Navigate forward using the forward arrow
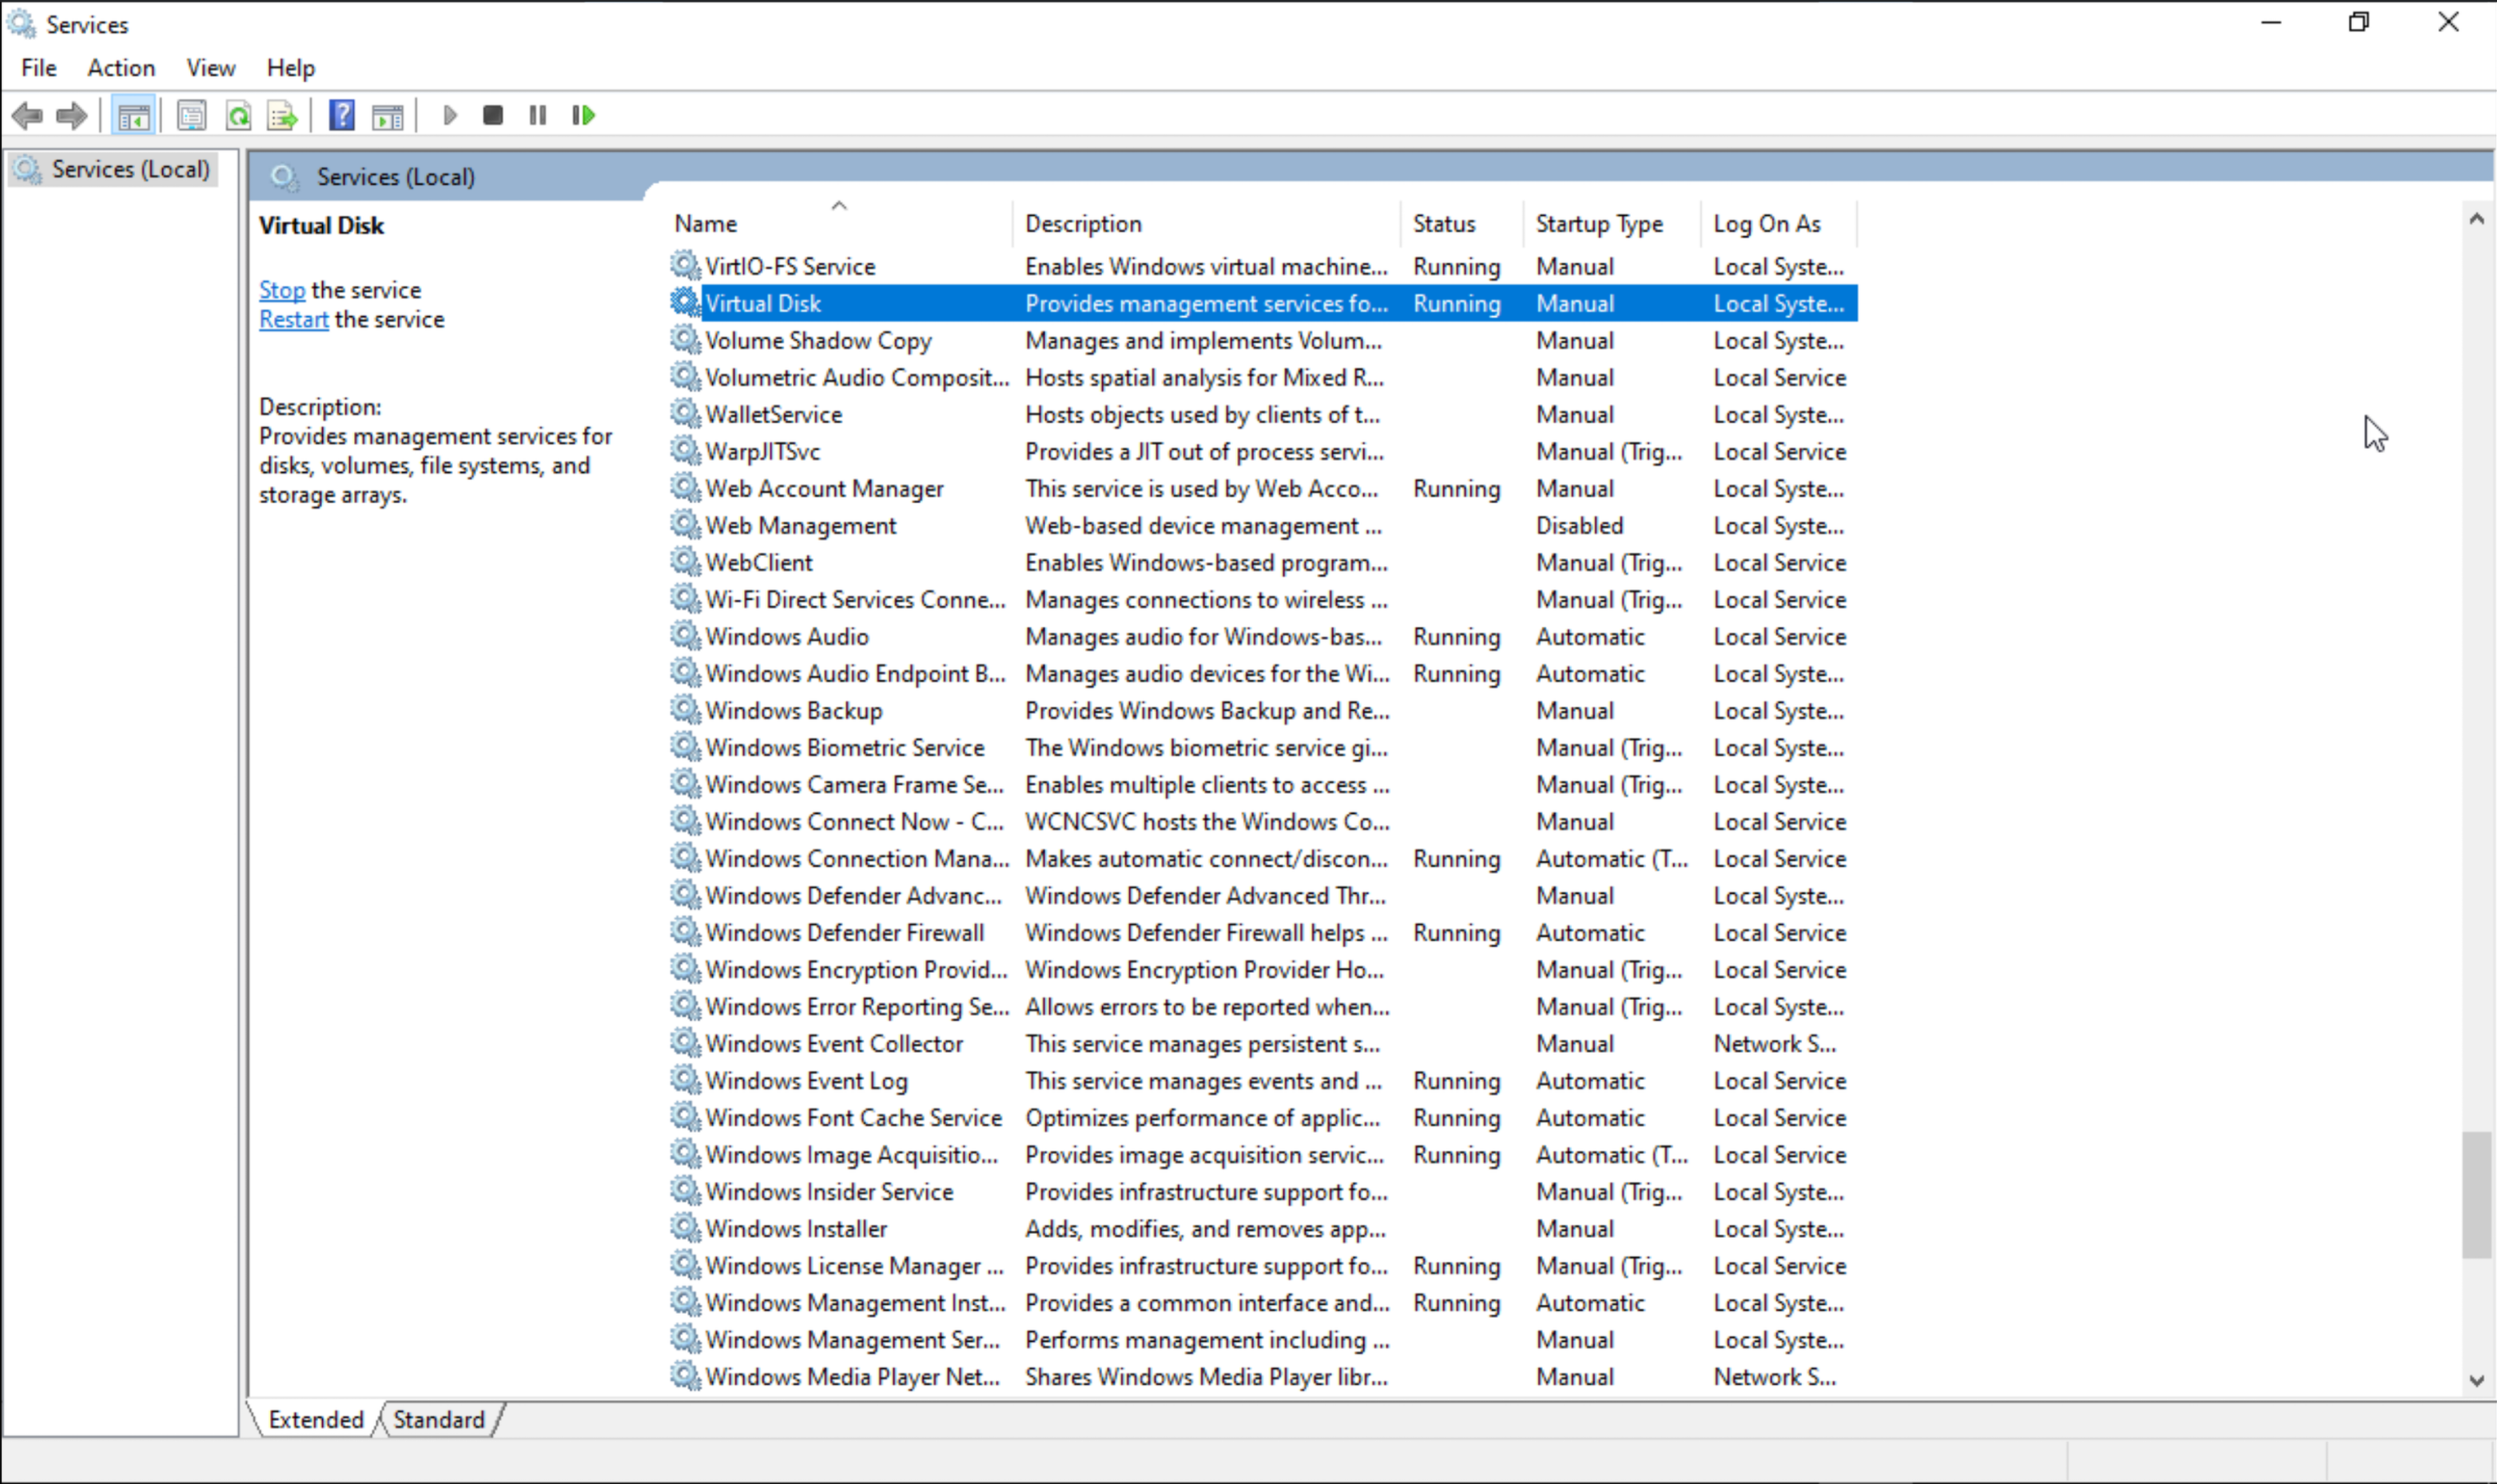Screen dimensions: 2497x1484 click(x=71, y=115)
